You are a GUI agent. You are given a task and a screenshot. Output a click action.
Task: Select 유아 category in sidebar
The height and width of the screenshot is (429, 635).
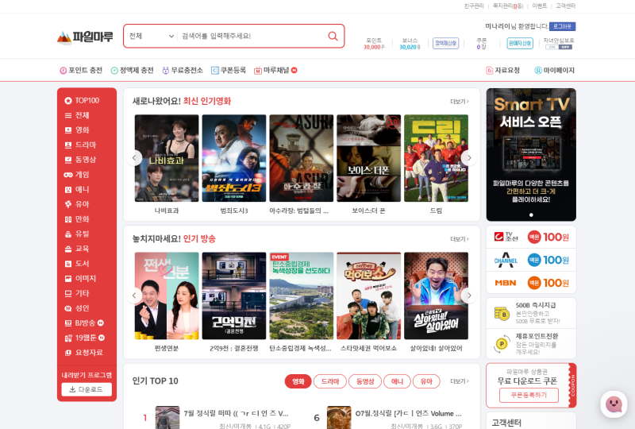[x=77, y=204]
